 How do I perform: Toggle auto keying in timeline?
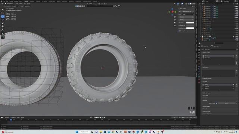[91, 118]
